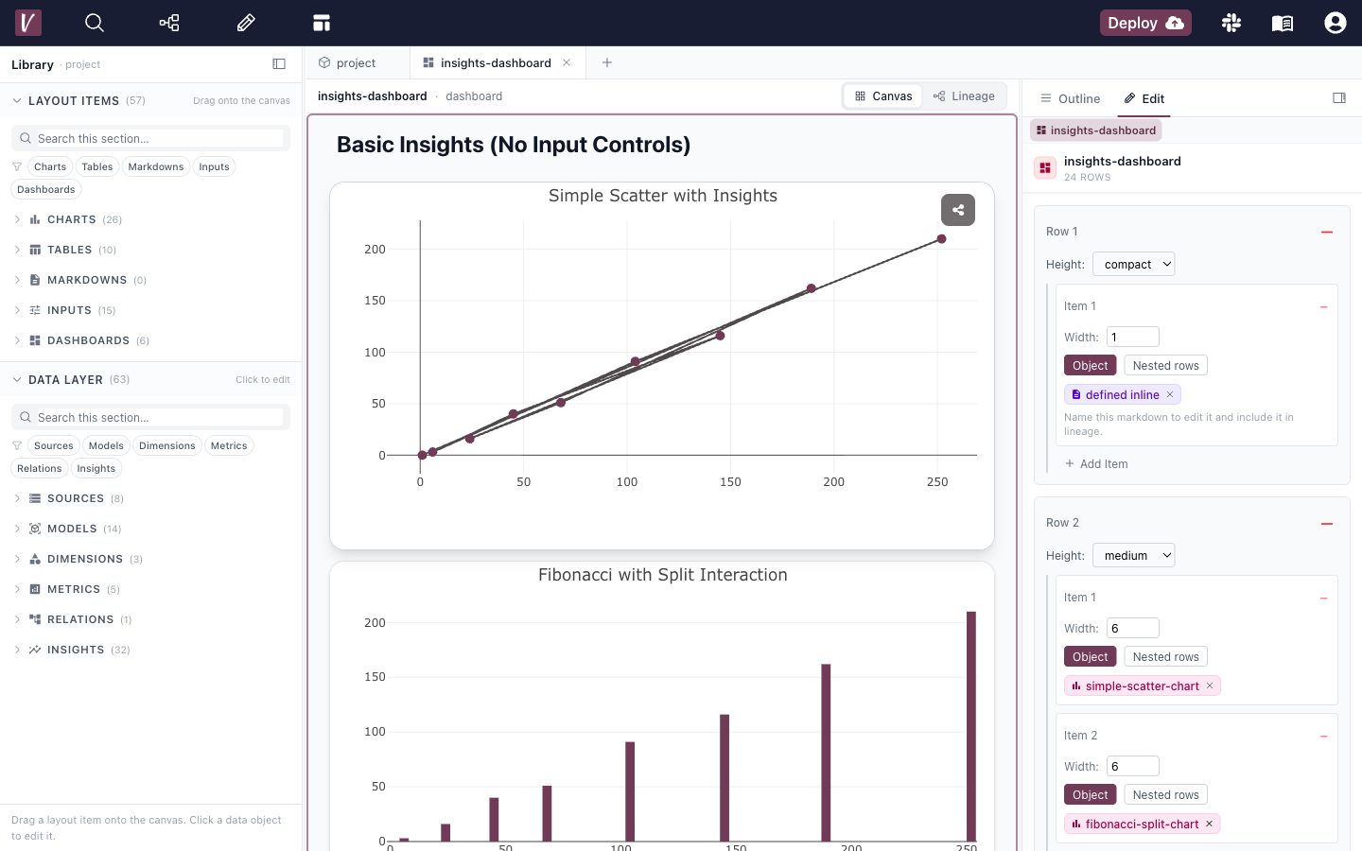Open Row 2 Height medium dropdown

coord(1133,555)
